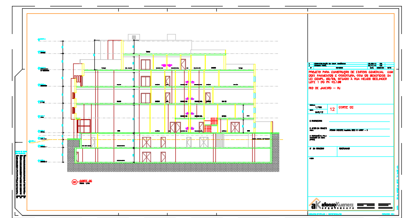Select the louvered grille at ground floor
The width and height of the screenshot is (411, 218).
click(x=220, y=141)
